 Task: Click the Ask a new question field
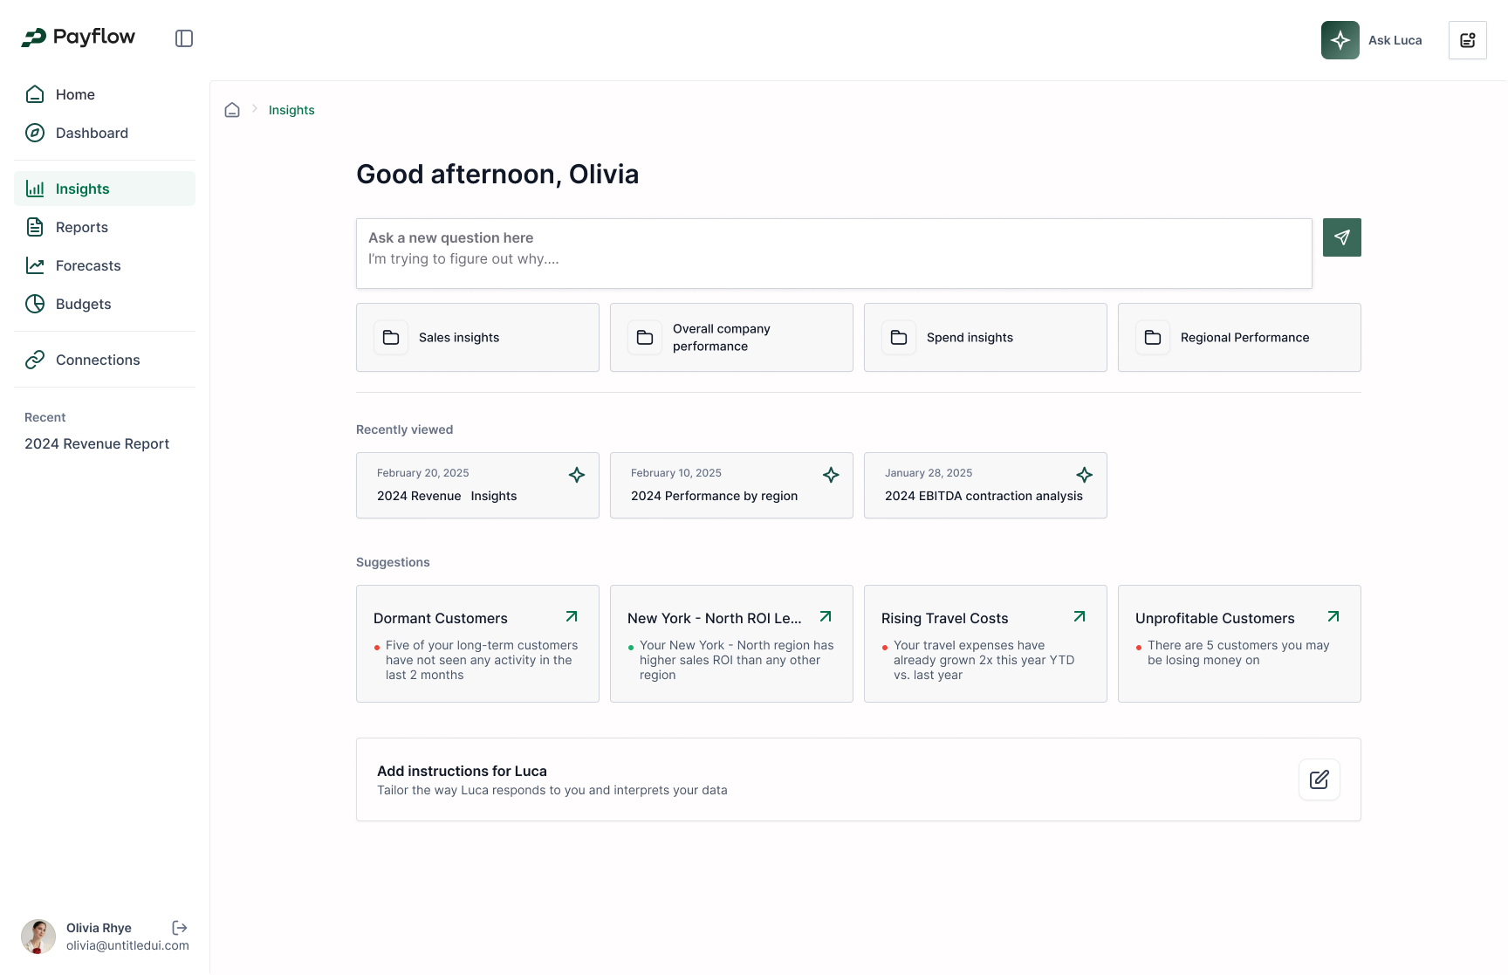click(x=833, y=253)
